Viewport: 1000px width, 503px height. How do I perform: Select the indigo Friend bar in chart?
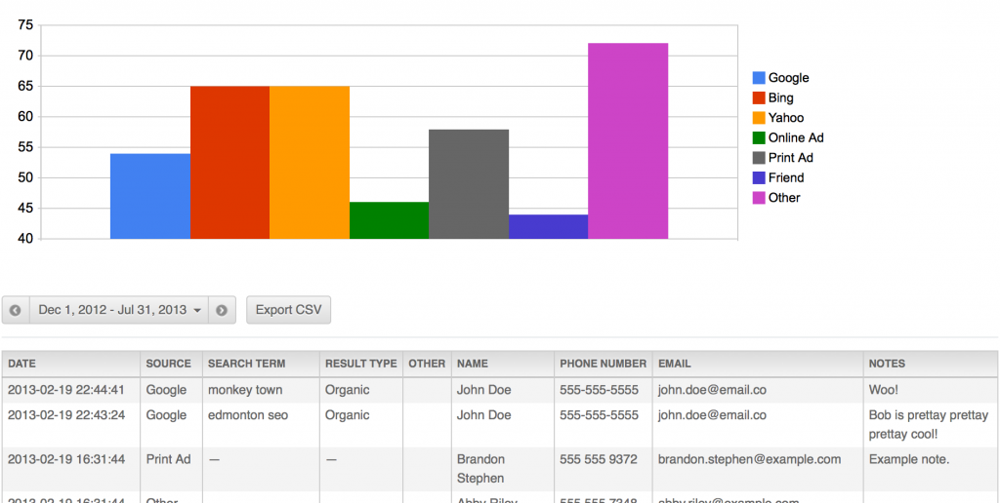549,227
